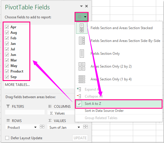The height and width of the screenshot is (143, 164).
Task: Enable Defer Layout Update checkbox
Action: 7,138
